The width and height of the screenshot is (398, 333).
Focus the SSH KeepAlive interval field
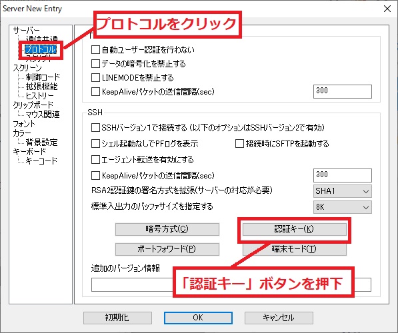[x=343, y=175]
